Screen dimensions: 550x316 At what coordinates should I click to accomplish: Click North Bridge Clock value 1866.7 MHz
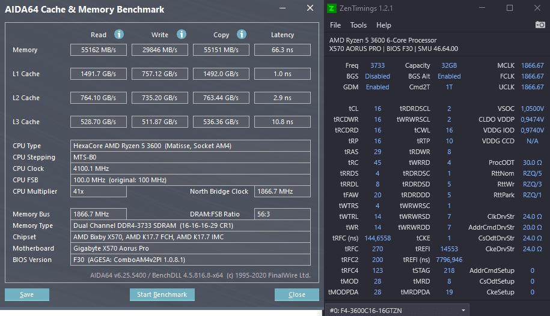point(283,191)
